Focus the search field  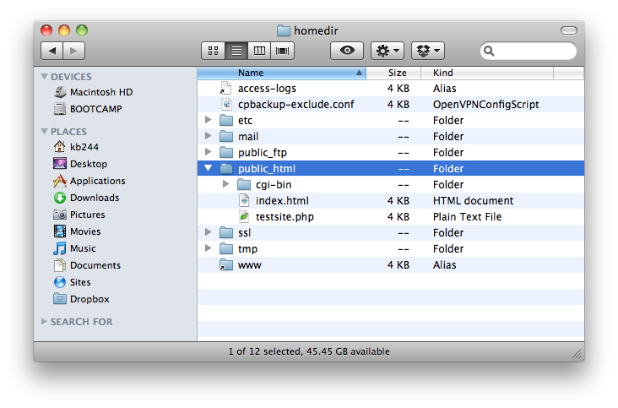click(x=529, y=51)
